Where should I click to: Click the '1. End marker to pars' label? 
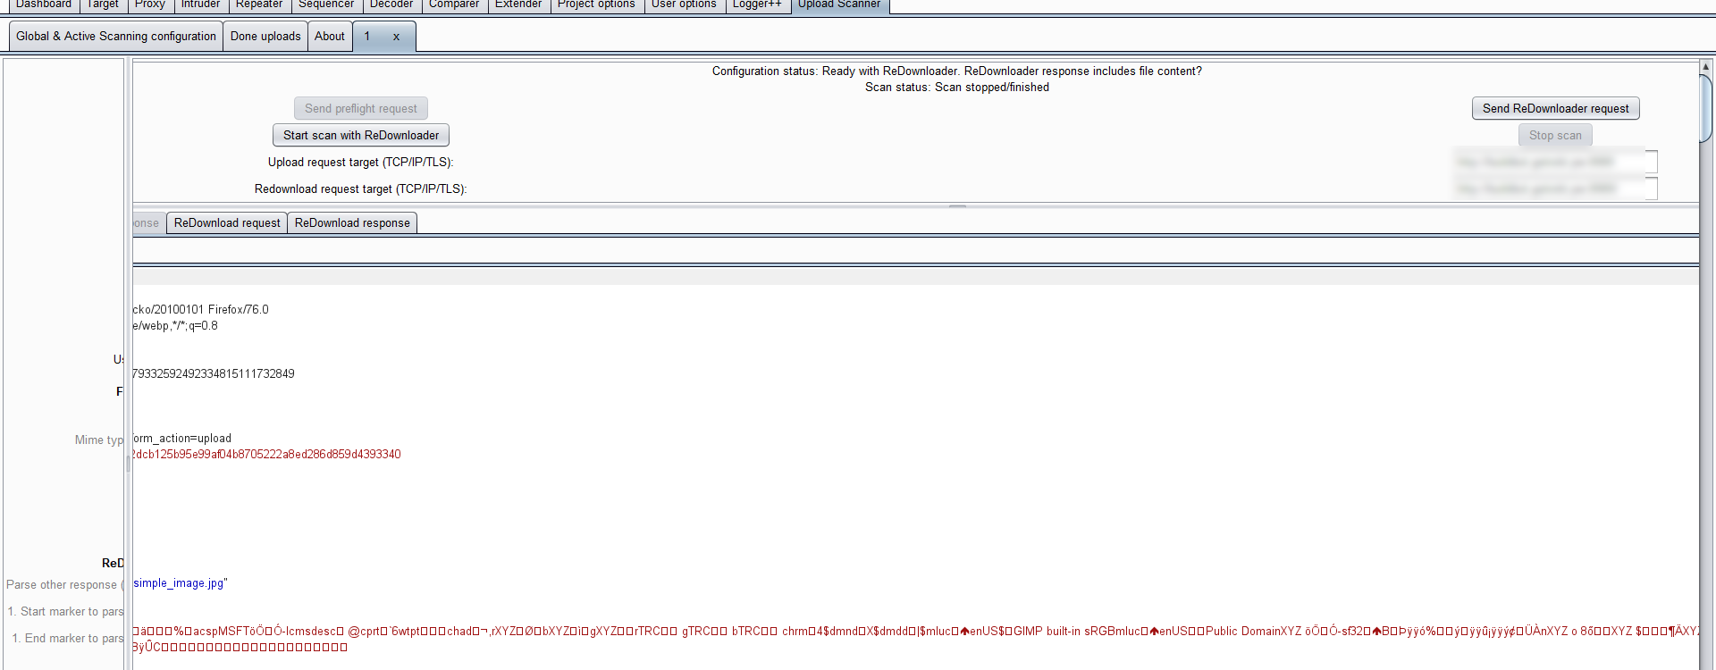68,639
